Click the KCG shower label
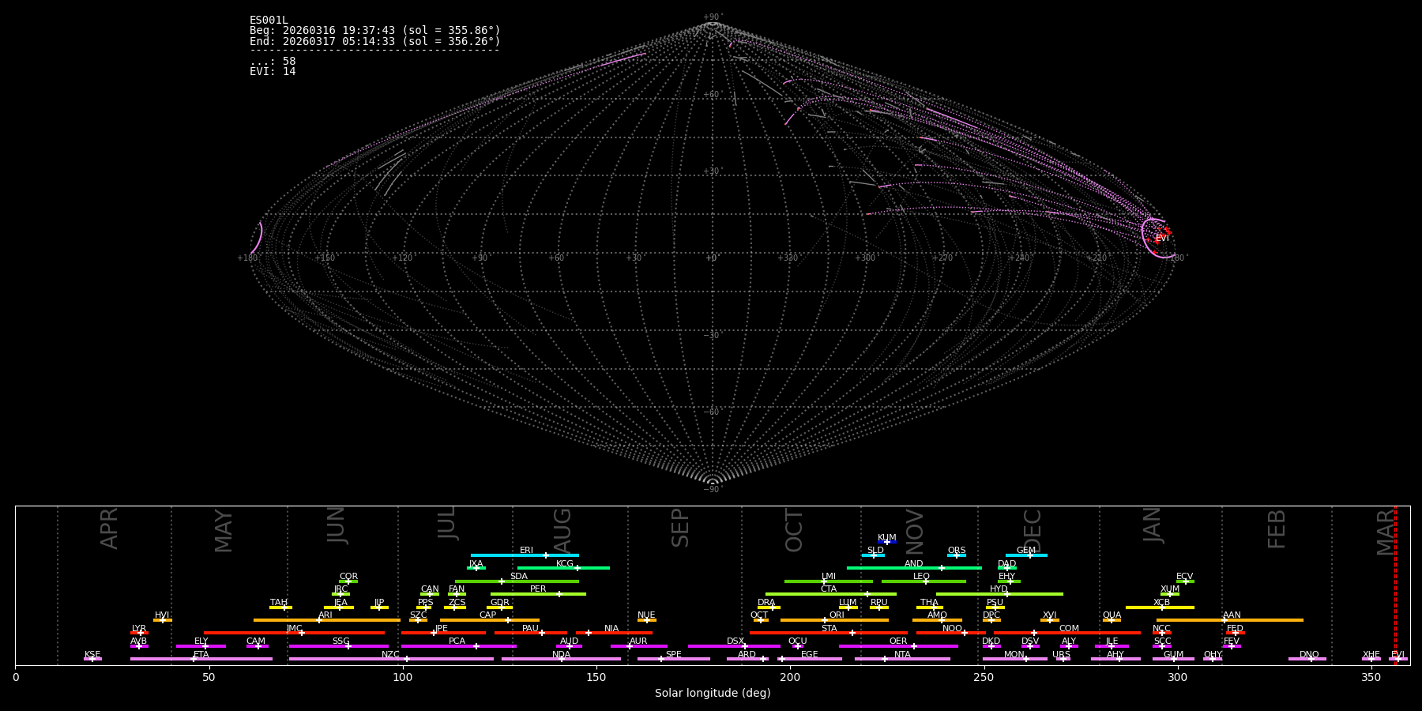The height and width of the screenshot is (711, 1422). point(565,564)
